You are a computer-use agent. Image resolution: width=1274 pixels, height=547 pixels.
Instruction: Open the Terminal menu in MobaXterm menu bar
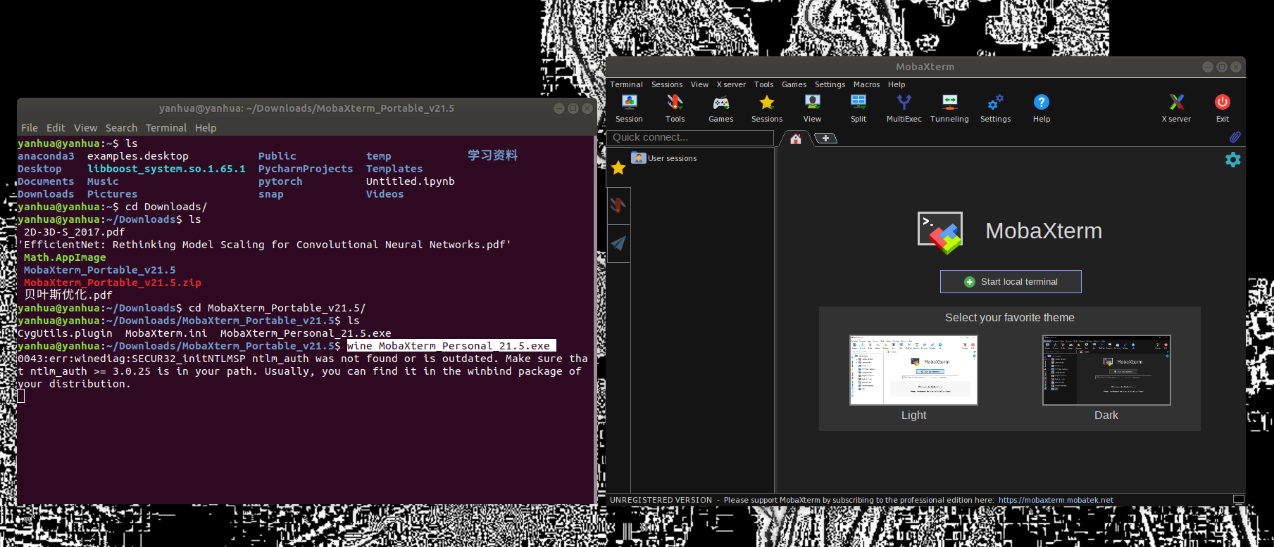(x=626, y=84)
